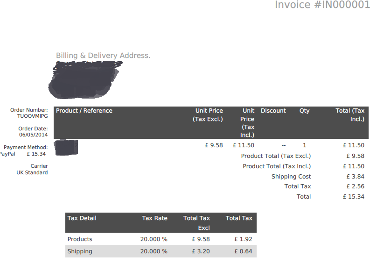The height and width of the screenshot is (264, 384).
Task: Select the PayPal payment method text
Action: 7,154
